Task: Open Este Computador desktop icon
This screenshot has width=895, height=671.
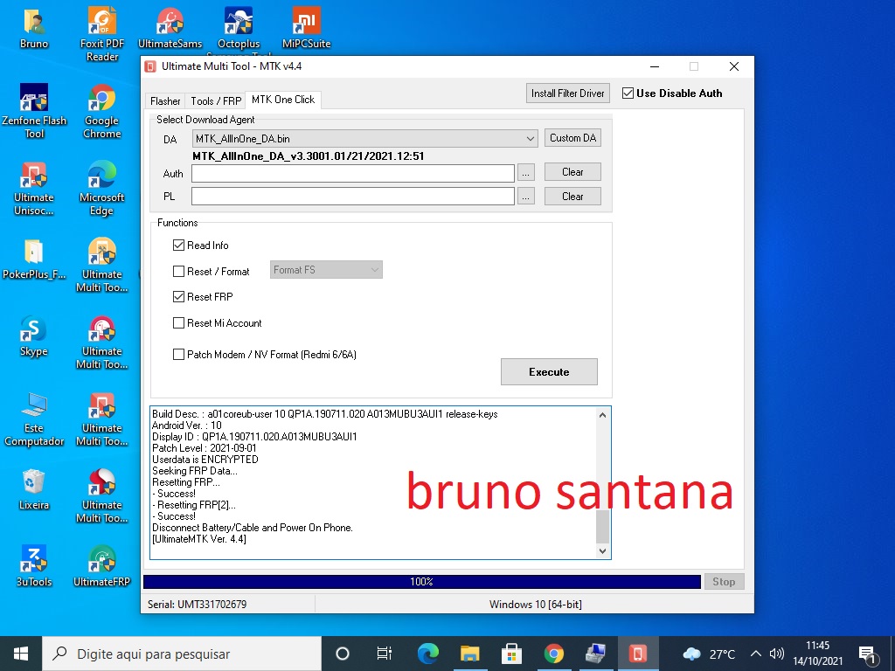Action: pos(34,419)
